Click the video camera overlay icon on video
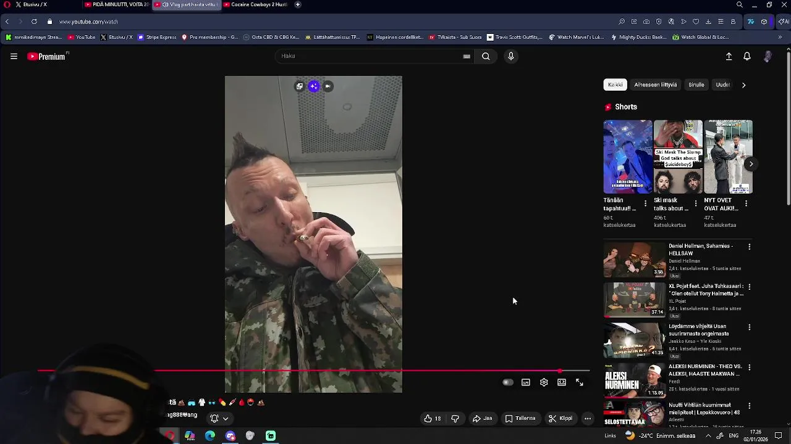791x444 pixels. [x=328, y=86]
